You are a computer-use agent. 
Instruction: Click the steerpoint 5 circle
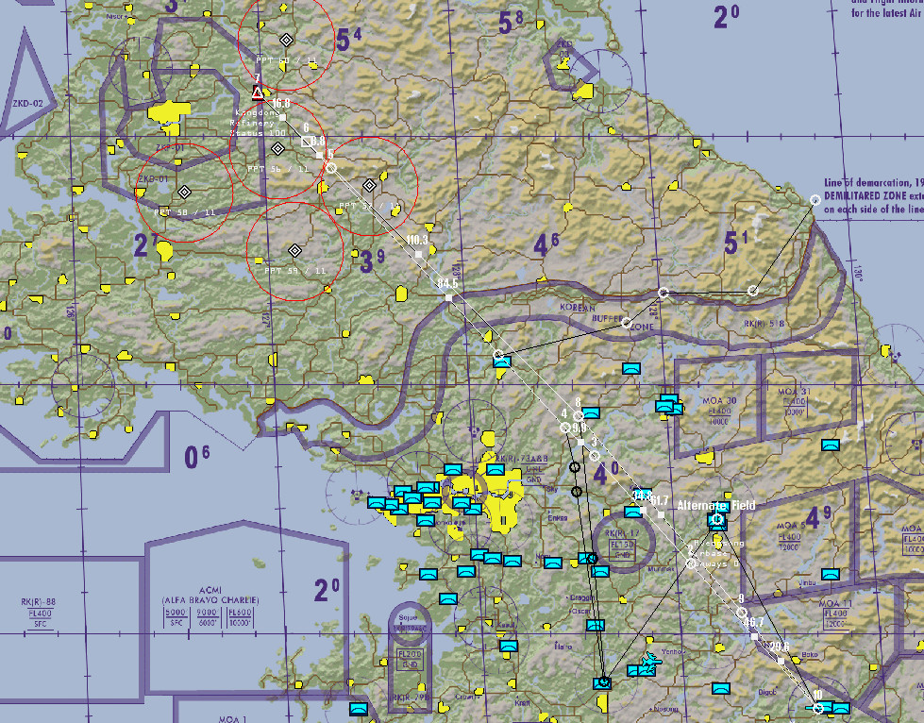331,168
